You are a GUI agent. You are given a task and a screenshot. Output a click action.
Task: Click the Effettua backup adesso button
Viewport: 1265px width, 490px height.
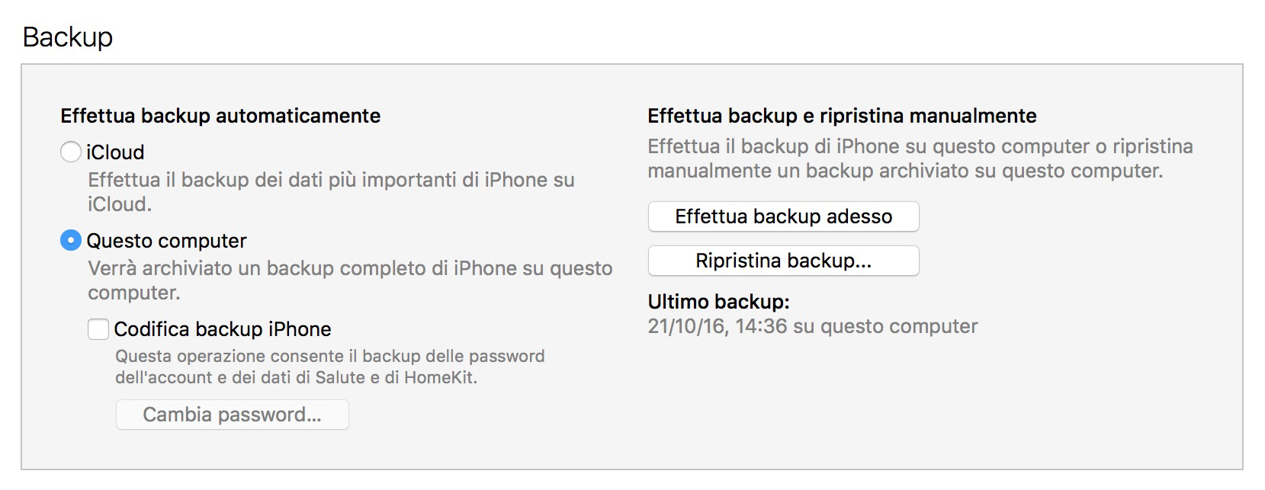pos(783,216)
